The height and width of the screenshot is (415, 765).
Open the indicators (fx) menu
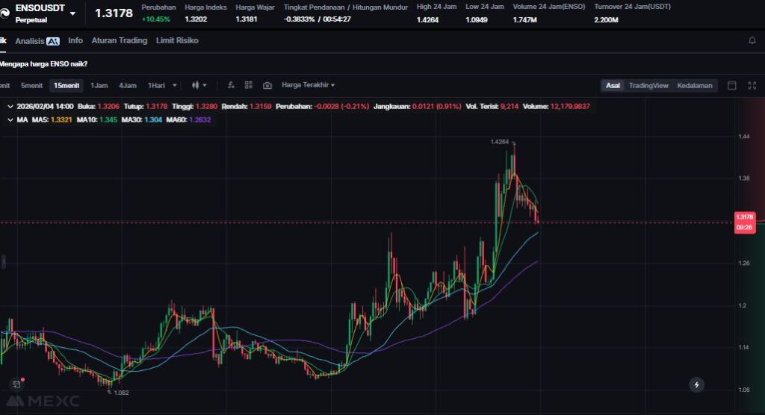tap(232, 85)
